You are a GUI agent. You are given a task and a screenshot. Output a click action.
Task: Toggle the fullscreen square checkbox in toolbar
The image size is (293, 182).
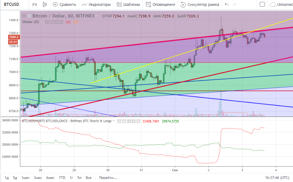262,5
